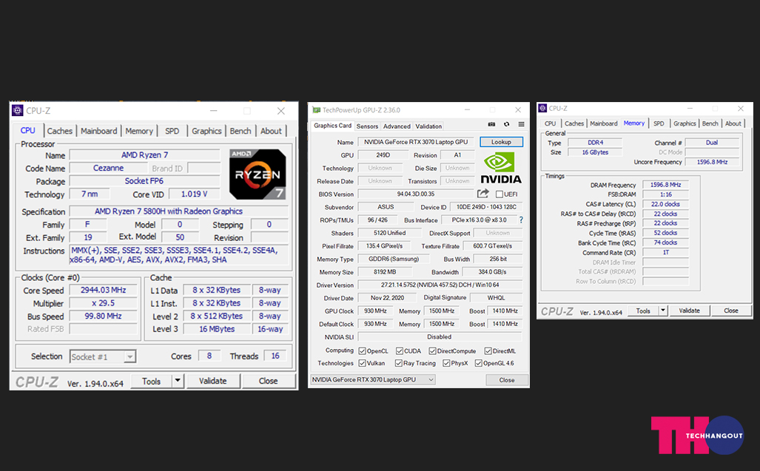The height and width of the screenshot is (471, 760).
Task: Click the Close button in GPU-Z
Action: [507, 380]
